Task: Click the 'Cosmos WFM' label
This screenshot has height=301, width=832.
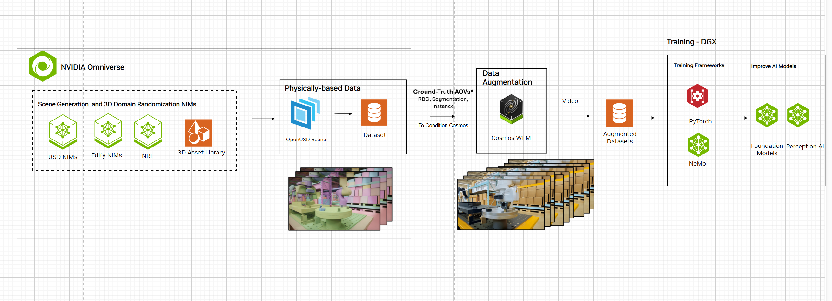Action: (511, 138)
